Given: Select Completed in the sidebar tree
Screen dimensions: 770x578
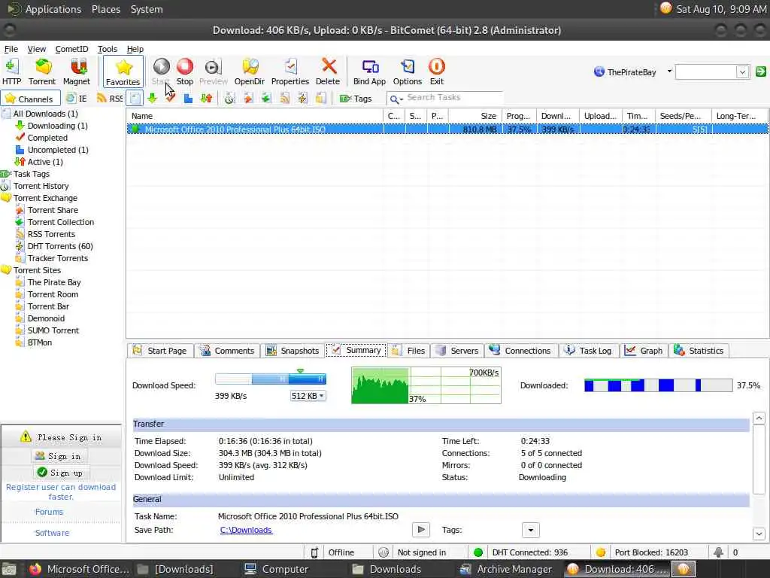Looking at the screenshot, I should click(47, 138).
